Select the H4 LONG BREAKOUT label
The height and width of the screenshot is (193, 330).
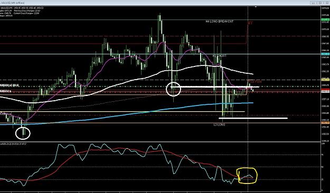coord(220,22)
